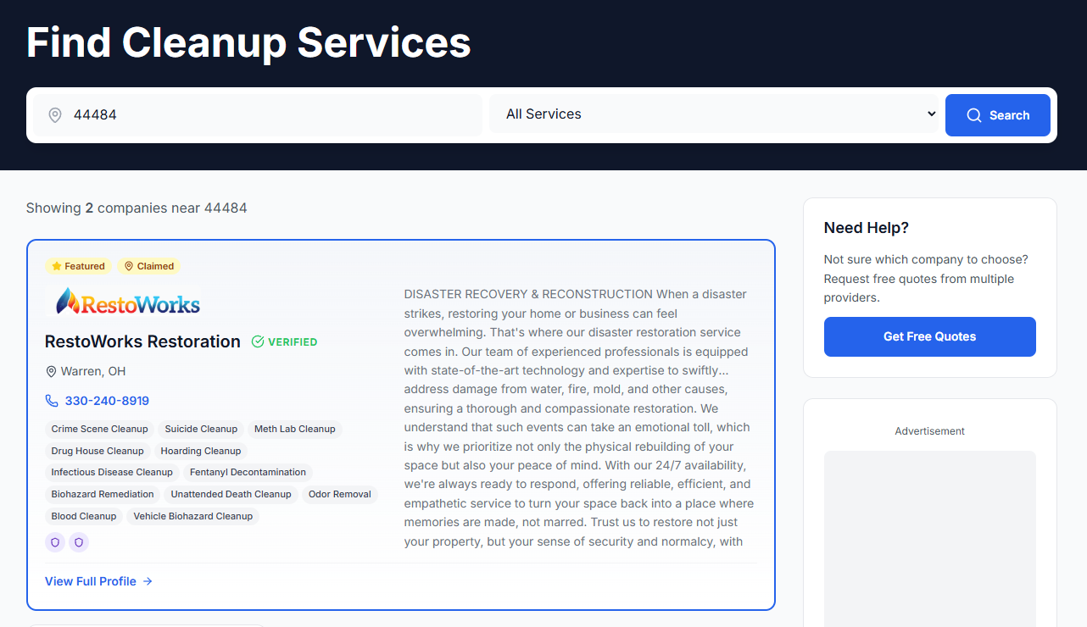The height and width of the screenshot is (627, 1087).
Task: Click the second purple shield certification icon
Action: click(x=78, y=541)
